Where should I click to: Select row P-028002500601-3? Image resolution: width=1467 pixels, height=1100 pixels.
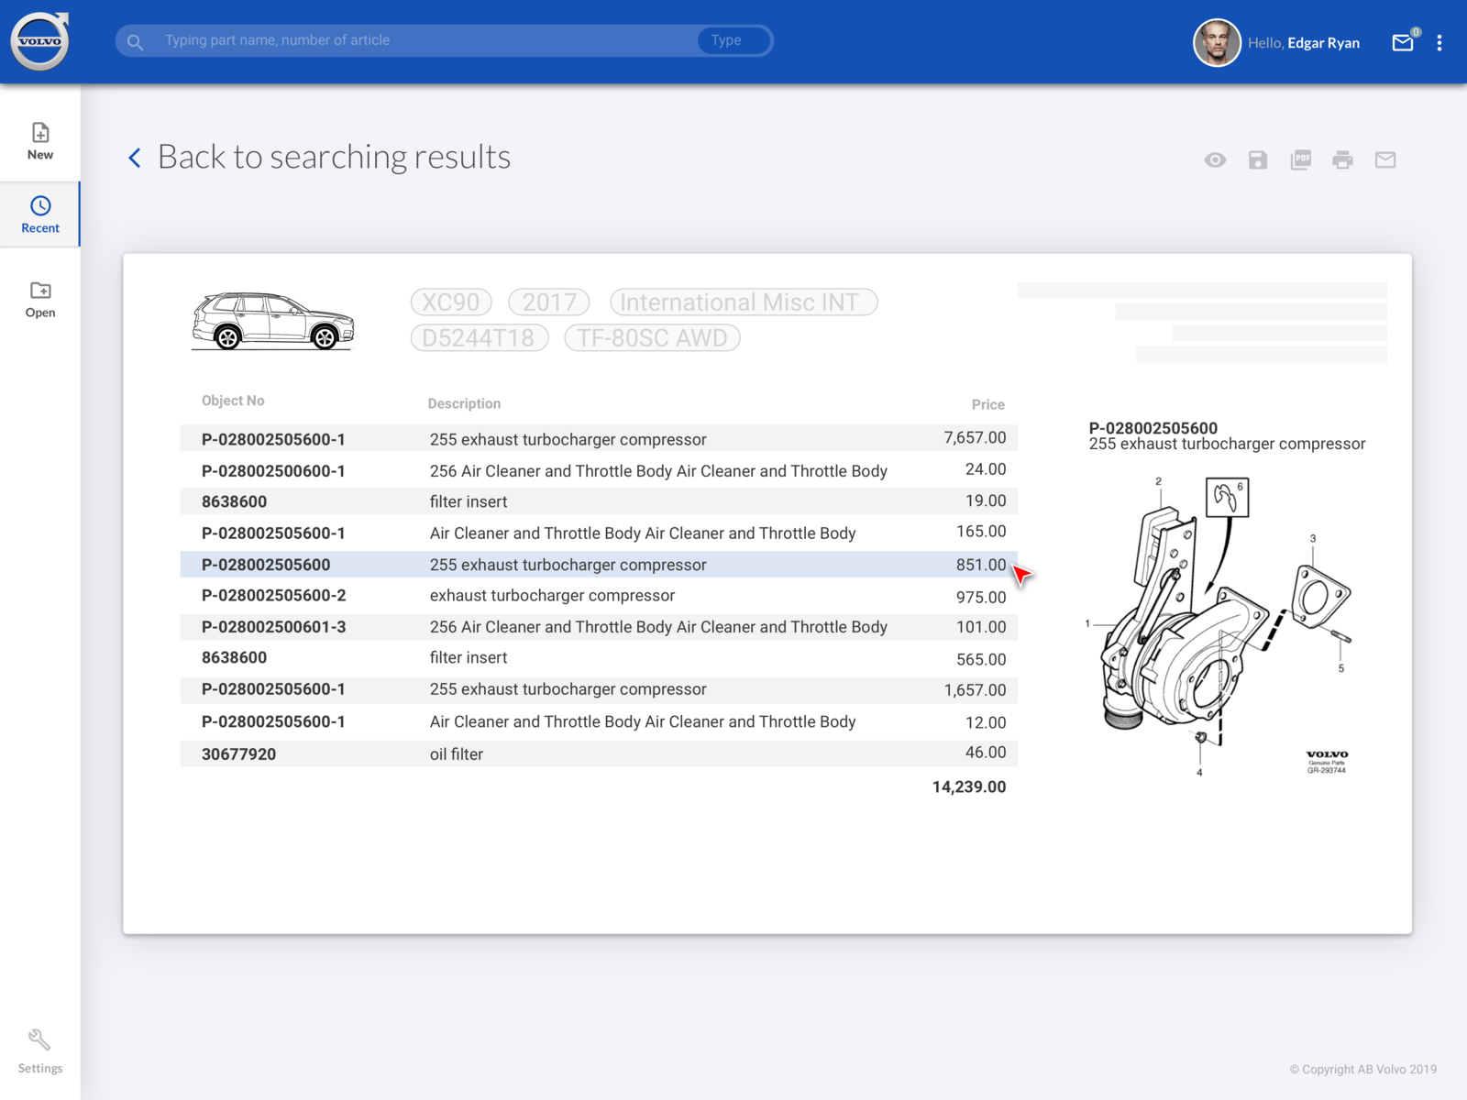pos(599,627)
